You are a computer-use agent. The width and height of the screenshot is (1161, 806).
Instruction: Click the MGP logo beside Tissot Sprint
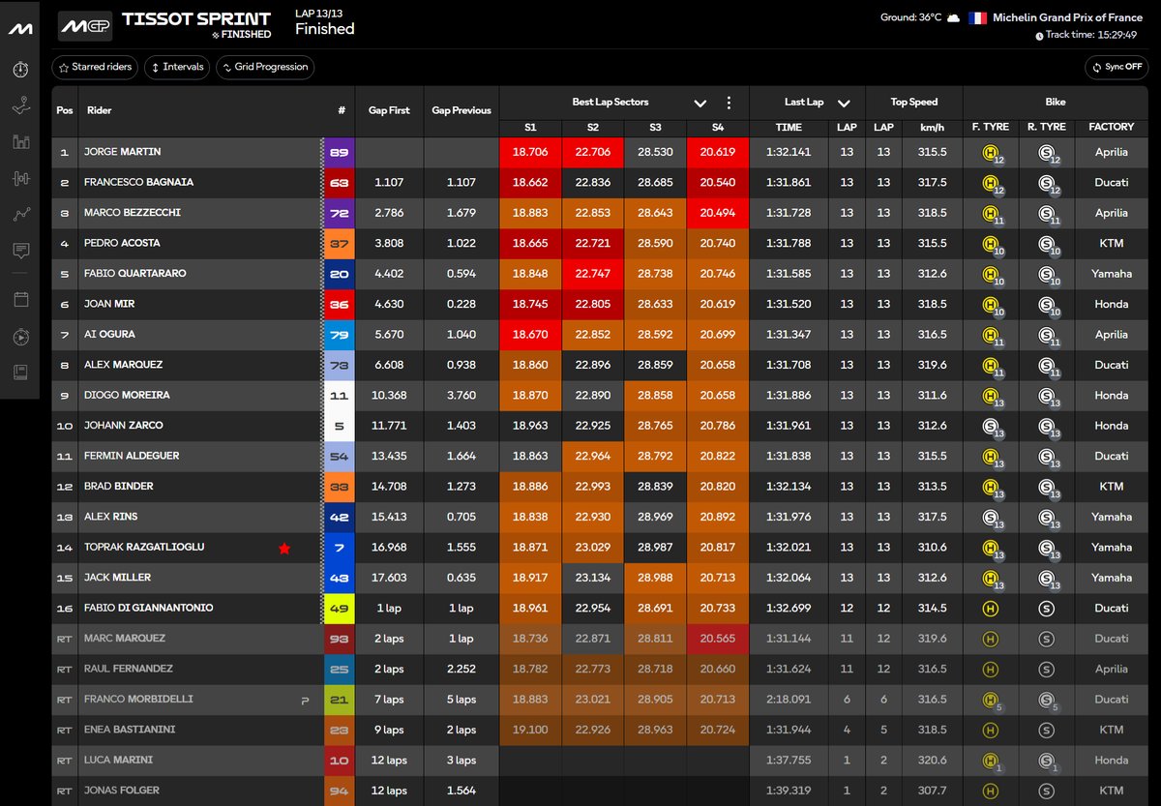click(84, 26)
